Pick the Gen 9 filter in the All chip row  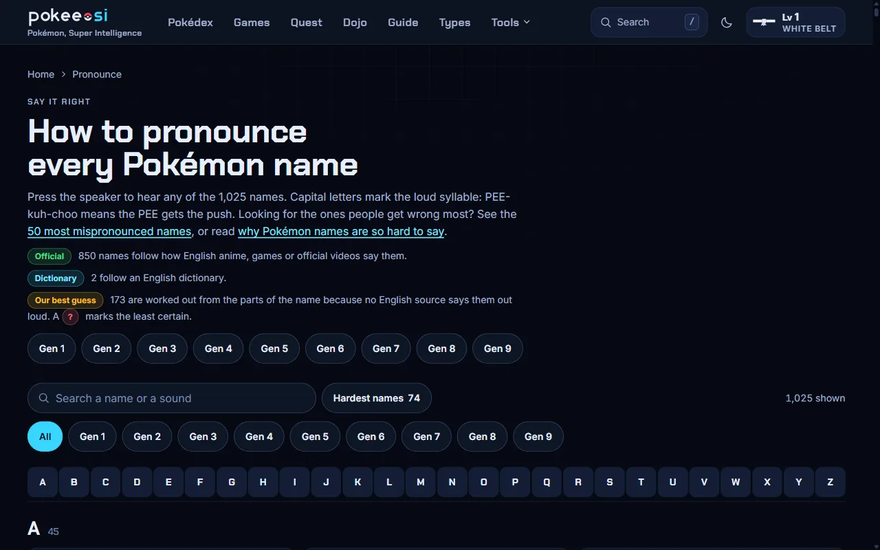tap(538, 437)
